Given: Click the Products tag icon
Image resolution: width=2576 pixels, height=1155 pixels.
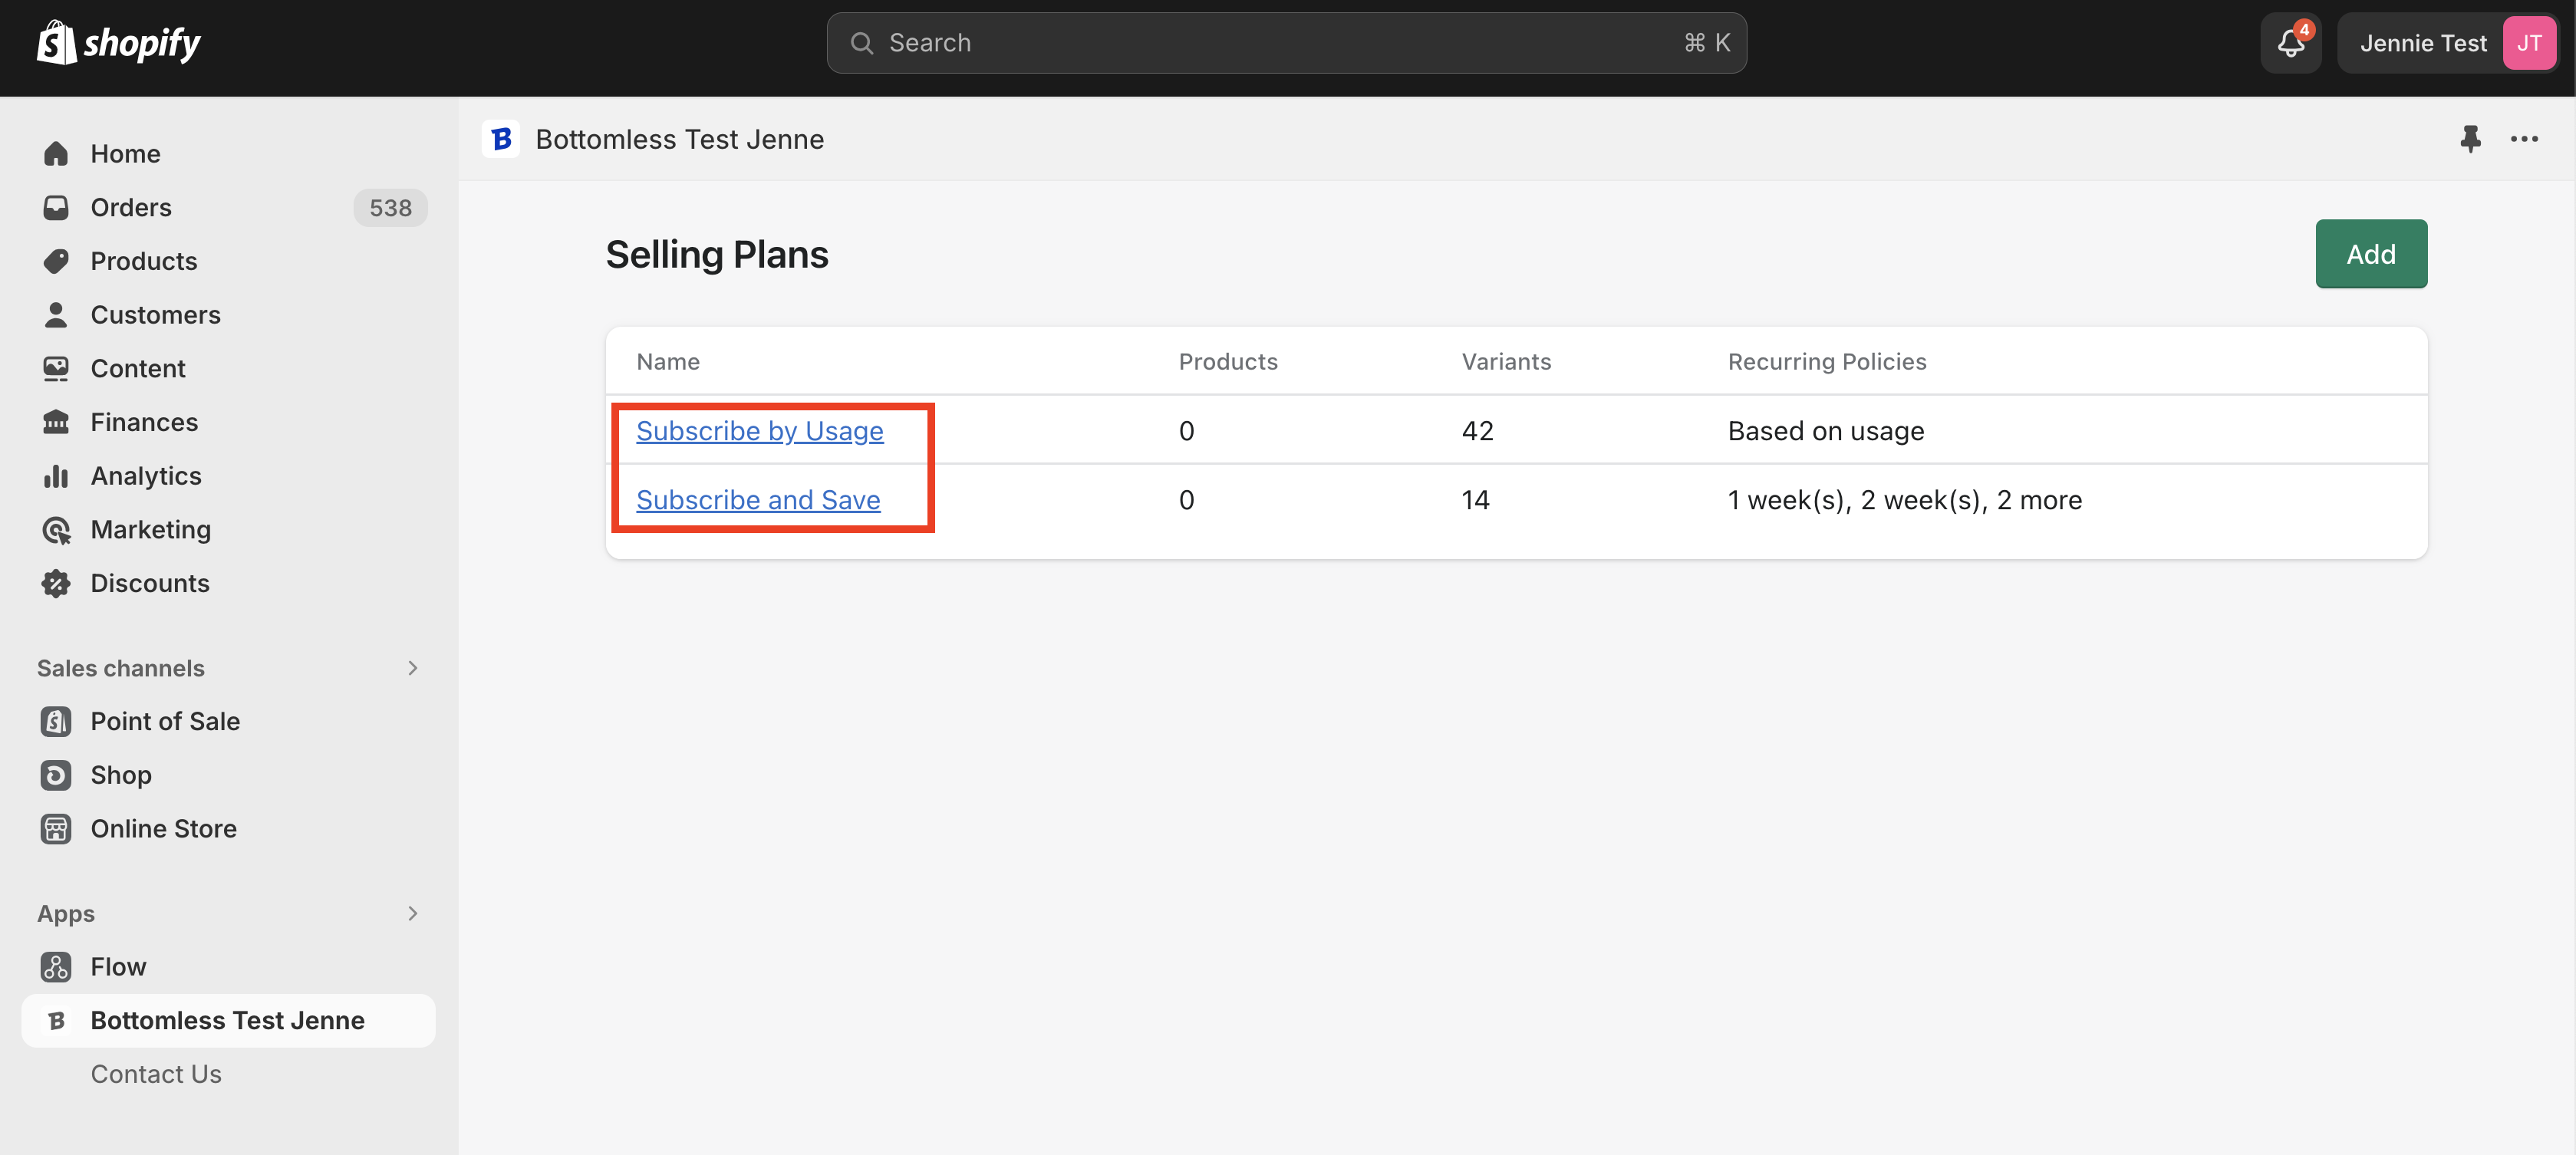Looking at the screenshot, I should 56,261.
